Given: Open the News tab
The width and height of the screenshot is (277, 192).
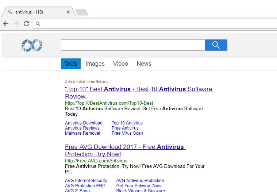Looking at the screenshot, I should point(144,64).
